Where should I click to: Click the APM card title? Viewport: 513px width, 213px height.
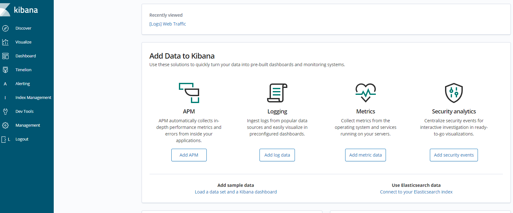click(189, 112)
